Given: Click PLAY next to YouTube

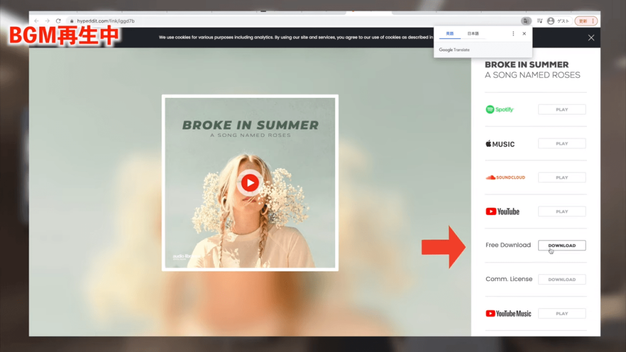Looking at the screenshot, I should click(562, 211).
